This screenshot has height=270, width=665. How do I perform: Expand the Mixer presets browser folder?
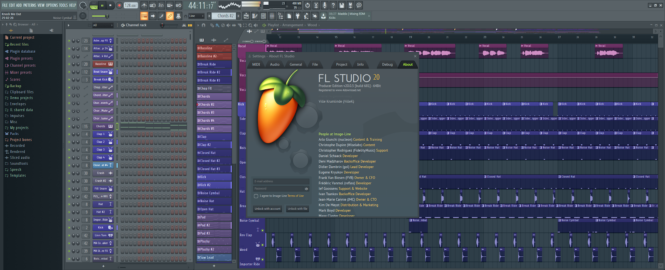[21, 72]
